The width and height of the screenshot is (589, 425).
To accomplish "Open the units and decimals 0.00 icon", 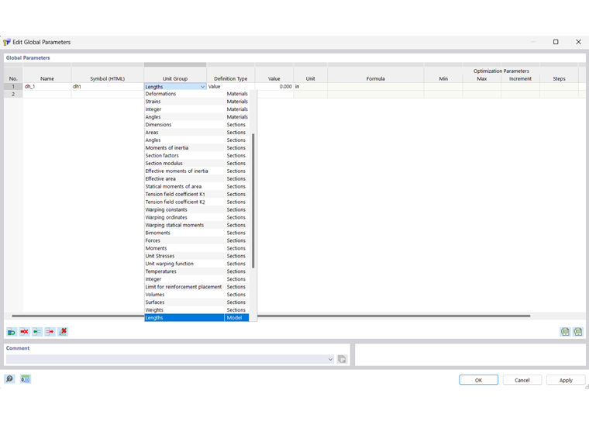I will [x=25, y=378].
